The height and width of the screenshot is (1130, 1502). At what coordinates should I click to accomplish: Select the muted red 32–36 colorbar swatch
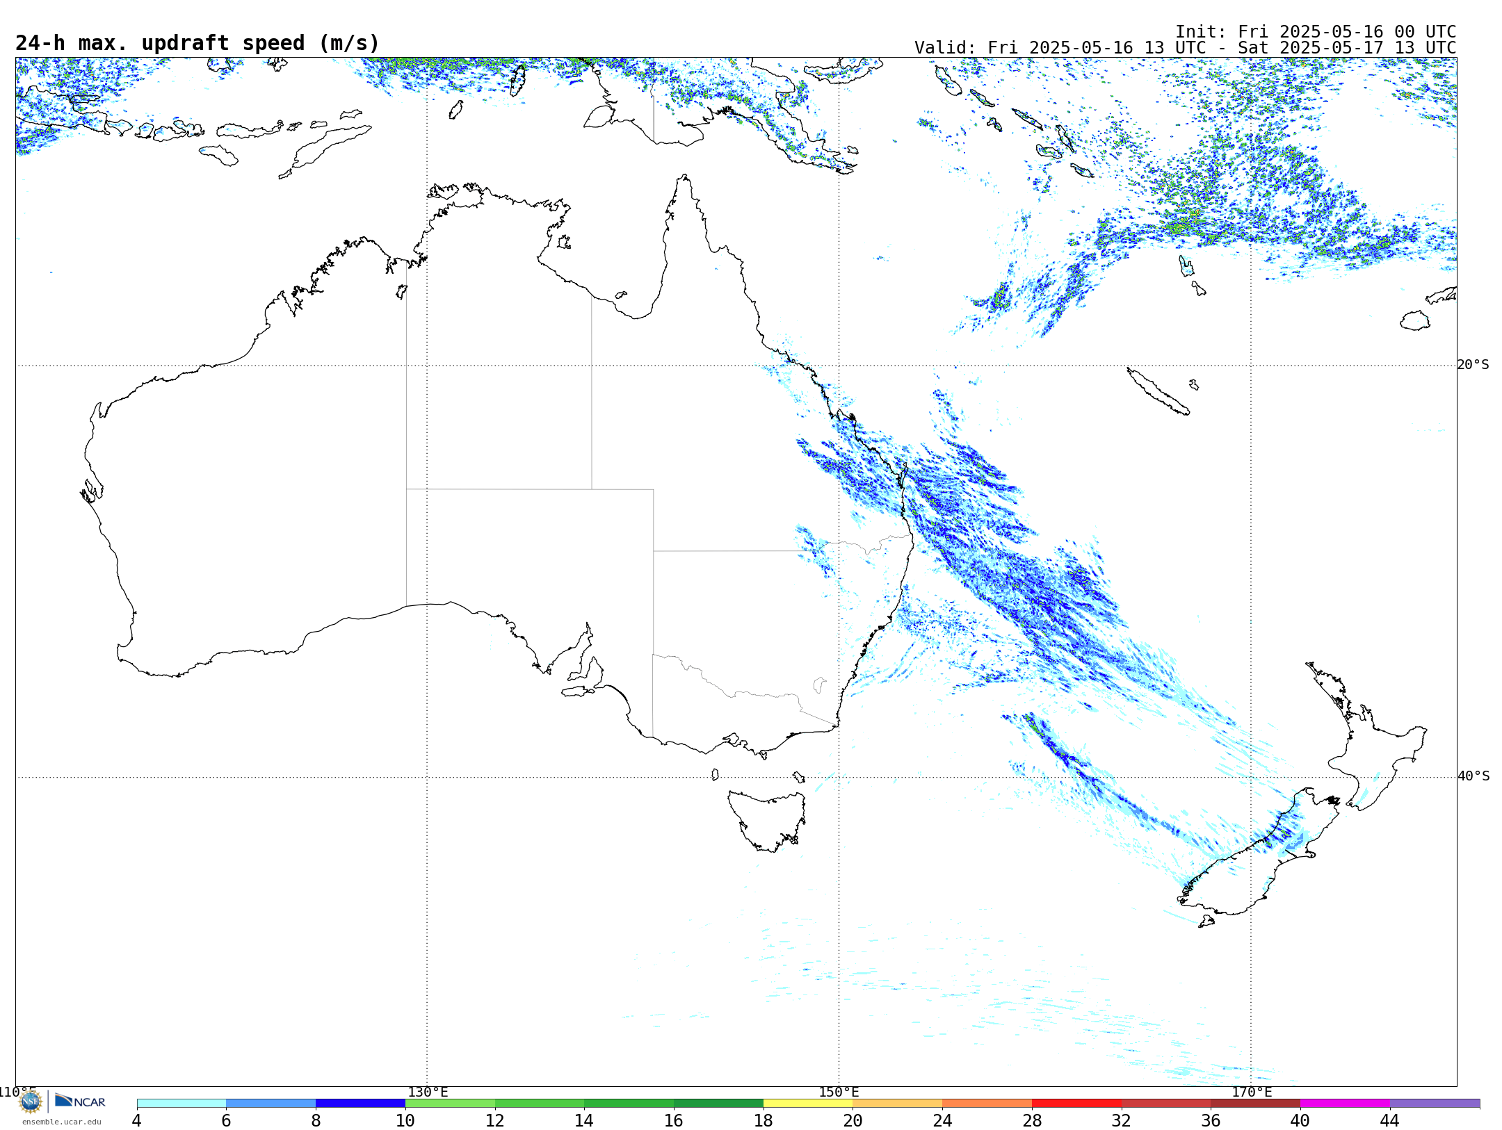pos(1166,1104)
